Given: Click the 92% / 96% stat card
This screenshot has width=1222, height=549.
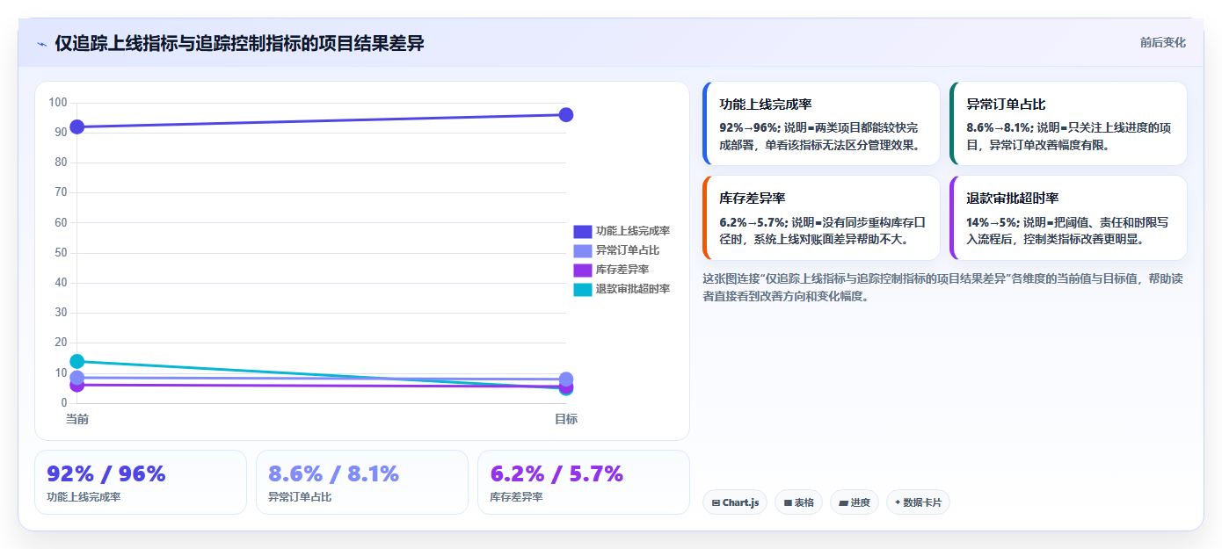Looking at the screenshot, I should pyautogui.click(x=141, y=482).
